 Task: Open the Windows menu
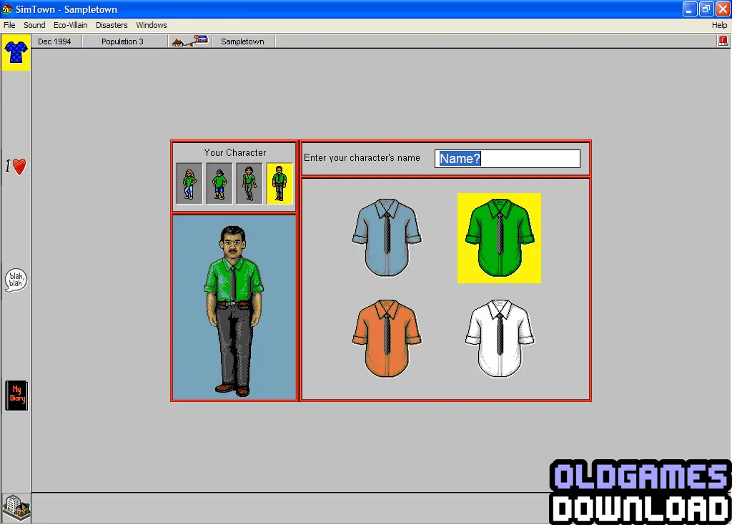tap(152, 25)
